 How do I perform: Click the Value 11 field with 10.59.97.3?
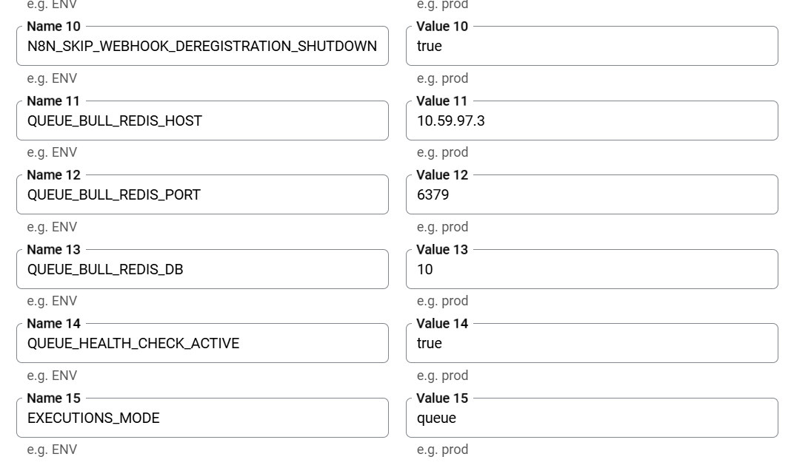click(x=592, y=121)
